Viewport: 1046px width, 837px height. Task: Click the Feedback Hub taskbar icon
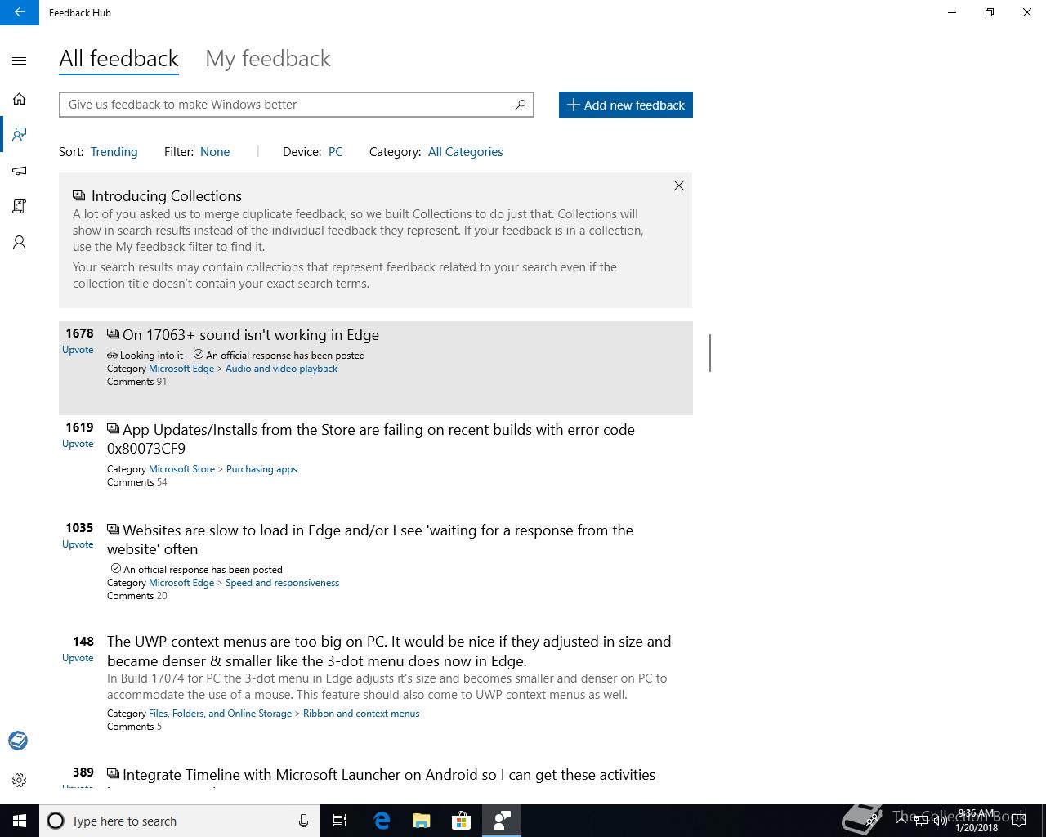coord(502,821)
